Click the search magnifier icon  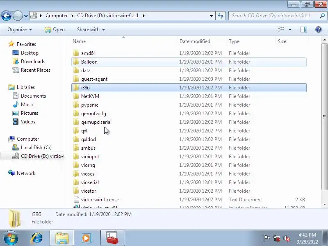(x=322, y=16)
